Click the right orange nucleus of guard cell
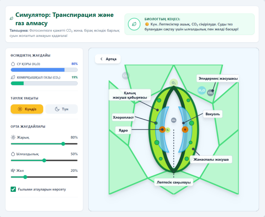The height and width of the screenshot is (217, 265). tap(185, 130)
